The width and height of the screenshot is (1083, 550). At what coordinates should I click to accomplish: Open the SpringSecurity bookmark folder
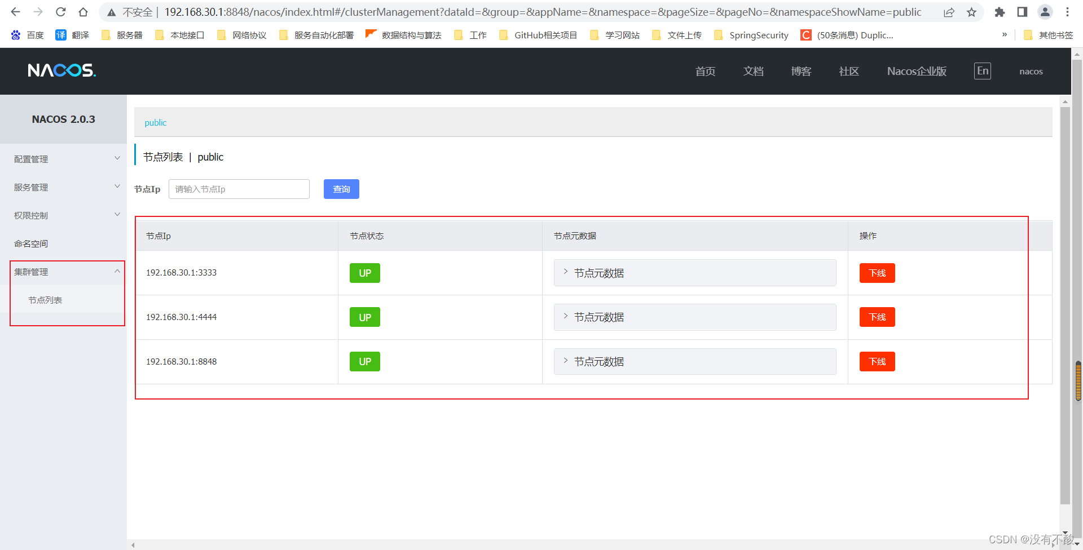[x=751, y=35]
